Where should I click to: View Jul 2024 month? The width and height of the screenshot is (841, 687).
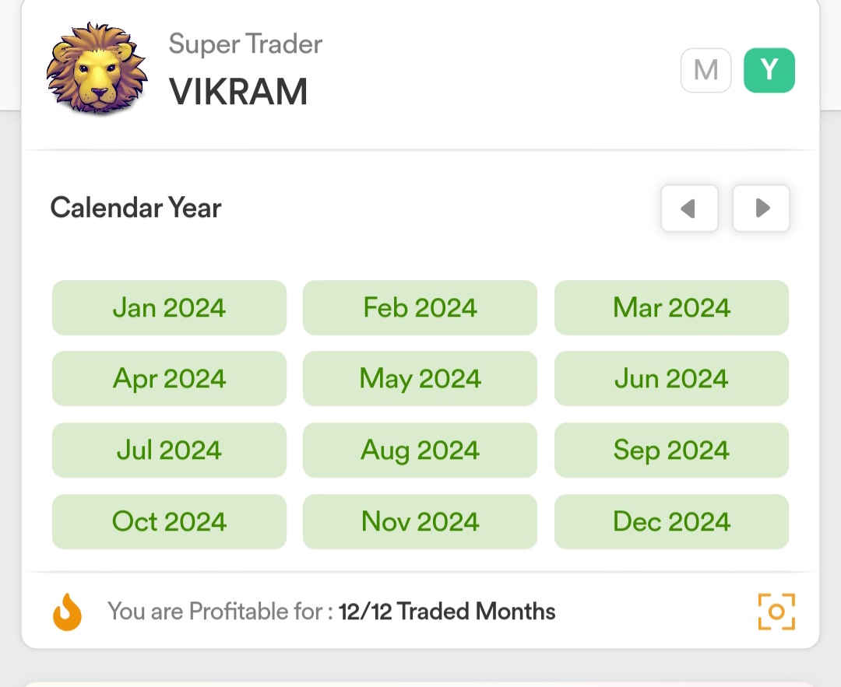(x=170, y=450)
